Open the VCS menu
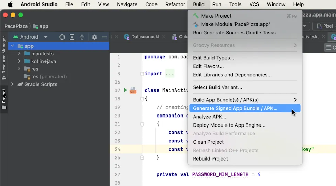 tap(254, 4)
